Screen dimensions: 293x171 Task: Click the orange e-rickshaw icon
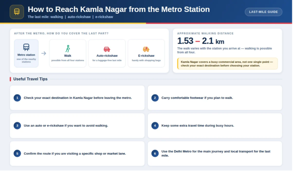pos(146,49)
